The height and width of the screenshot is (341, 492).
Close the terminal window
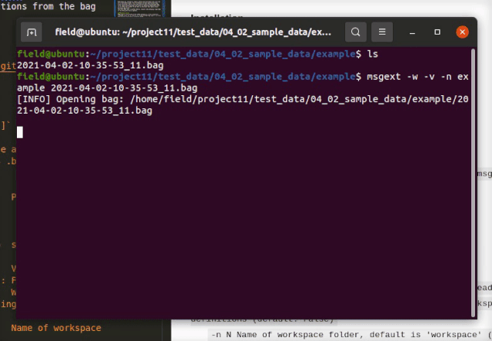[462, 32]
